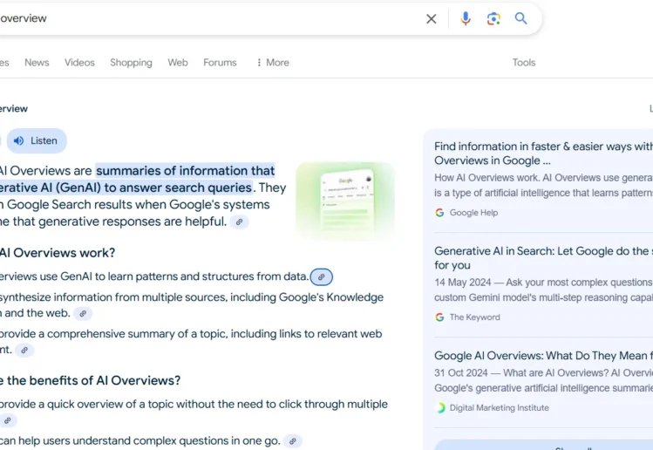Click the Google Help source favicon
Viewport: 653px width, 450px height.
tap(439, 213)
